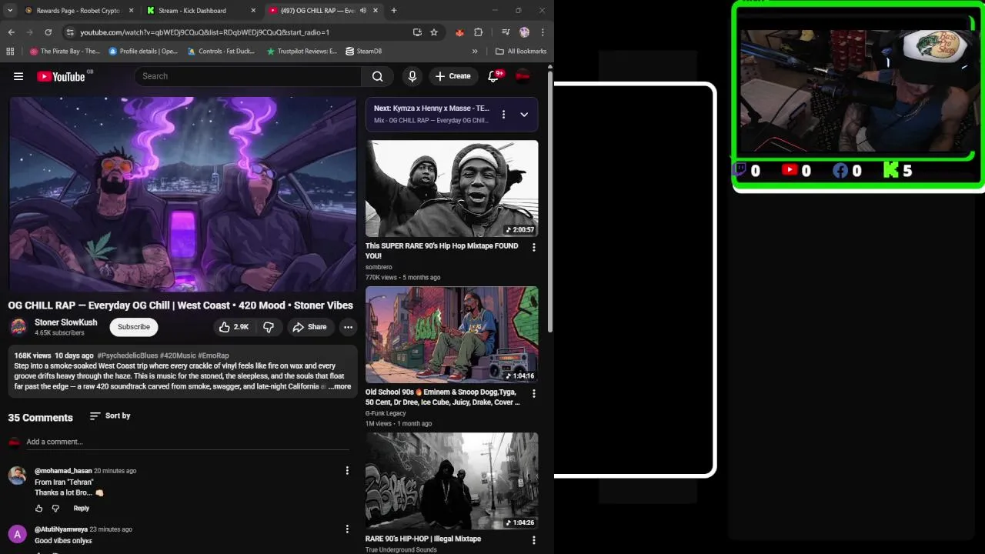Reload the page in the browser
985x554 pixels.
(48, 32)
